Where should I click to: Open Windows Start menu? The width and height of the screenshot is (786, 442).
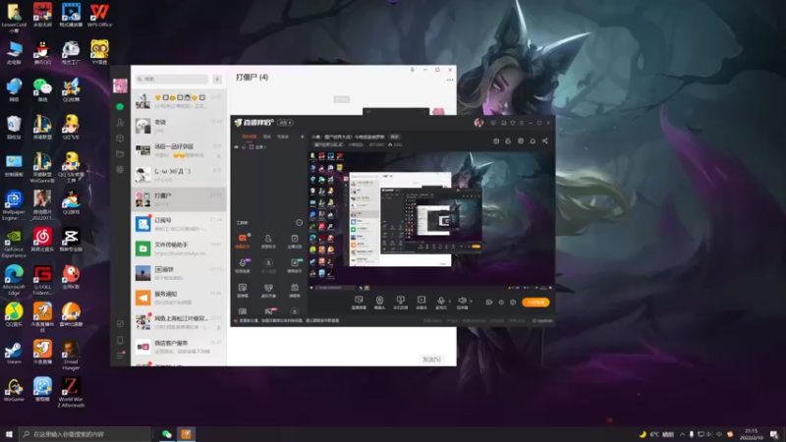pyautogui.click(x=9, y=434)
